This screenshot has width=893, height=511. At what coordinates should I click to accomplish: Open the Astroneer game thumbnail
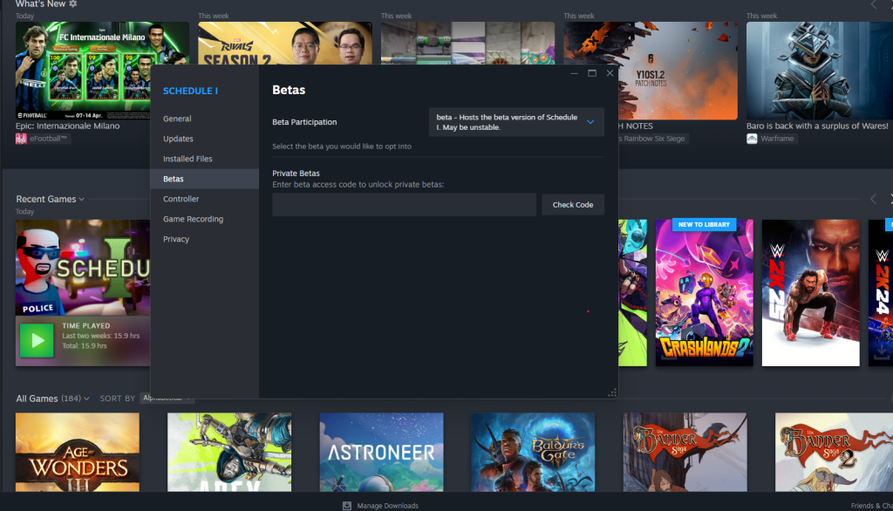click(381, 452)
